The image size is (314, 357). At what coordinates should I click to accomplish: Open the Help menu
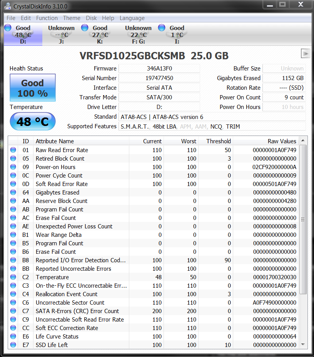pos(108,18)
